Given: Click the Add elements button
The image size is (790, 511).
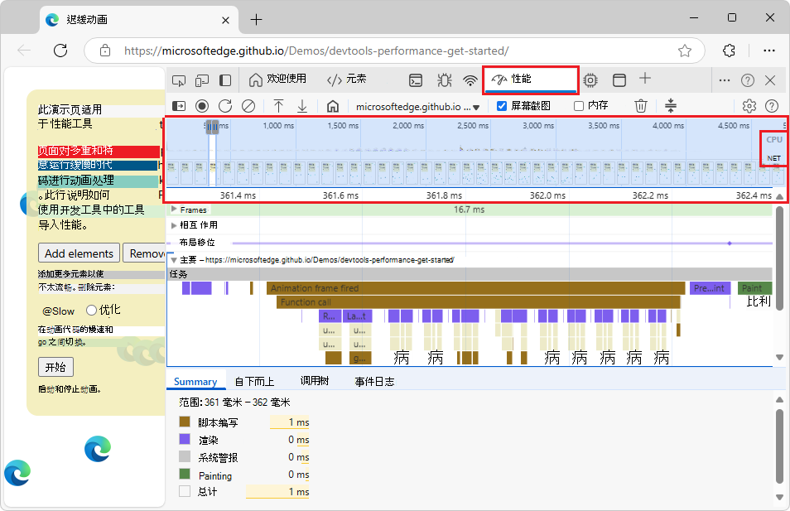Looking at the screenshot, I should click(x=79, y=253).
